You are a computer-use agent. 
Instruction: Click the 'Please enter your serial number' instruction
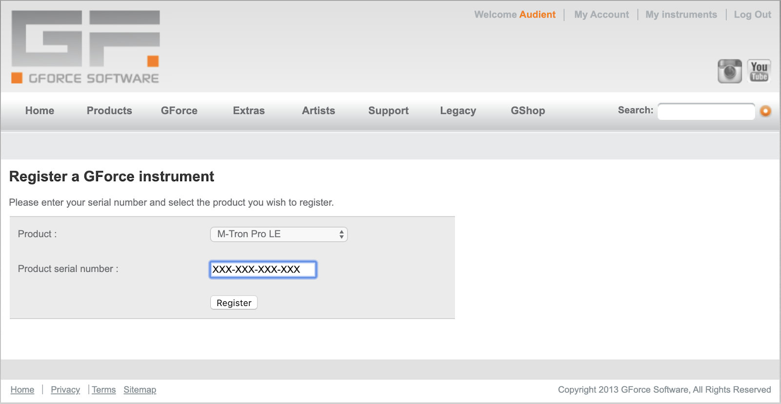point(171,202)
